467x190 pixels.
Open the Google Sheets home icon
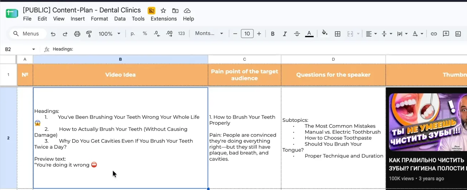12,14
